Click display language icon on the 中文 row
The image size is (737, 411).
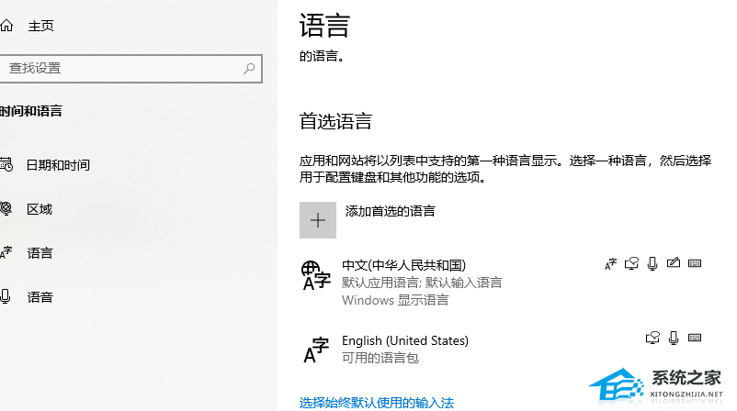pyautogui.click(x=610, y=264)
